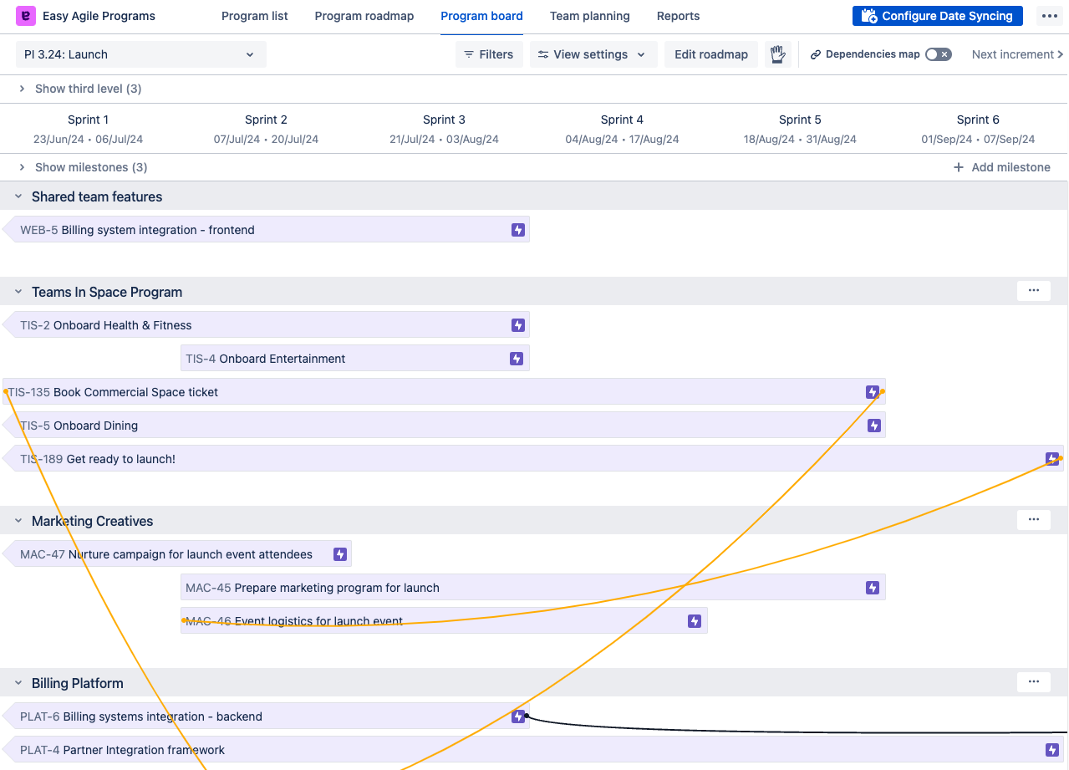Viewport: 1069px width, 770px height.
Task: Go to the Team planning tab
Action: 589,16
